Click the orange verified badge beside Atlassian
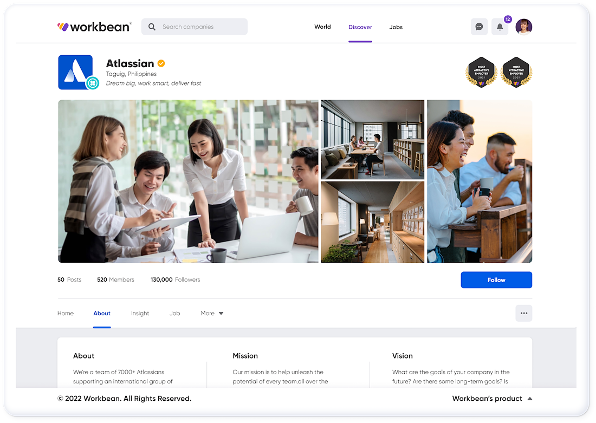 coord(161,63)
